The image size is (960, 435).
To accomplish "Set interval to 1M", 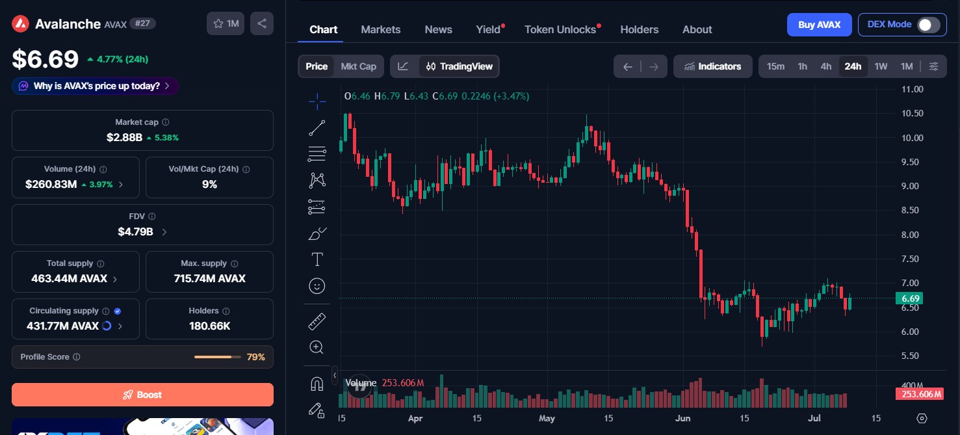I will click(907, 66).
